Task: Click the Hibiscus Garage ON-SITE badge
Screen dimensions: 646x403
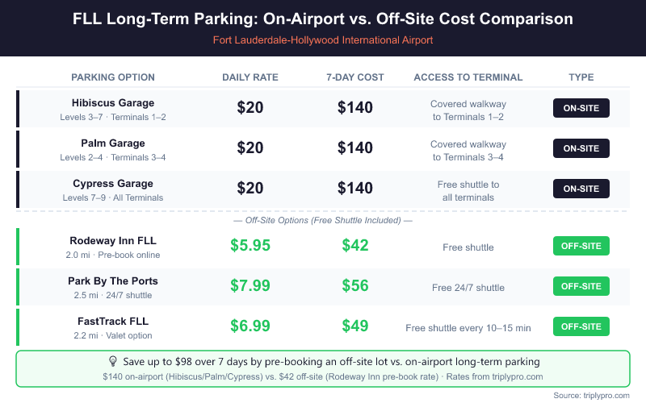Action: pyautogui.click(x=581, y=109)
